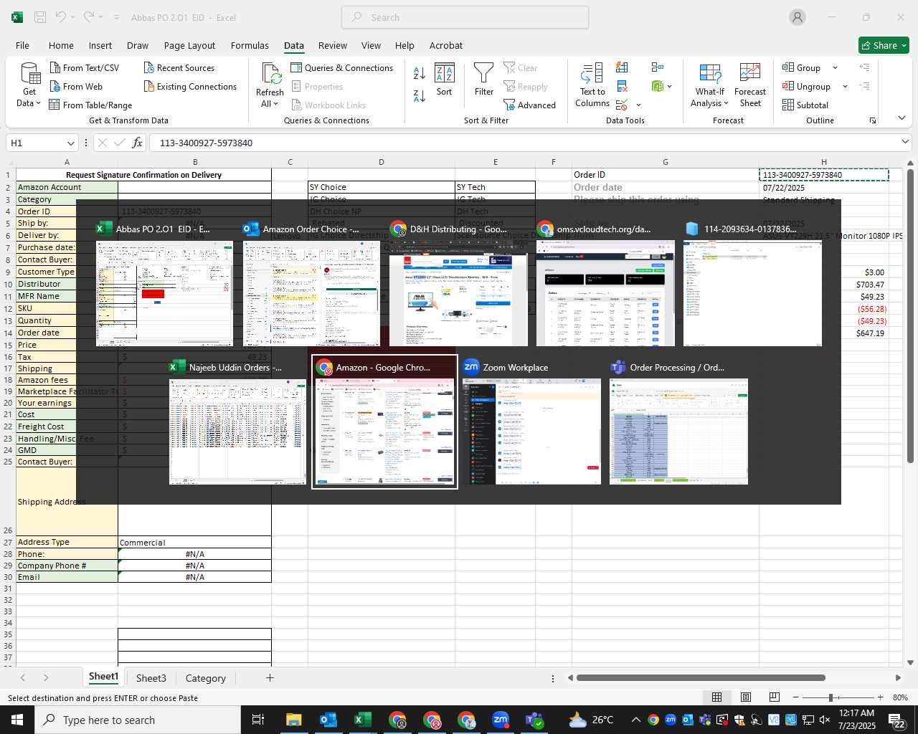Expand the Ungroup dropdown arrow

[x=845, y=87]
